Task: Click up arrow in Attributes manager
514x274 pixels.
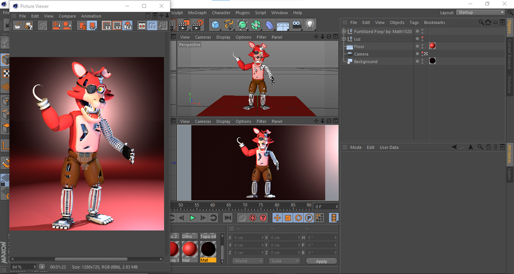Action: point(470,147)
